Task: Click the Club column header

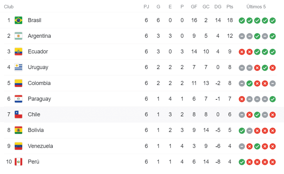Action: (9, 7)
